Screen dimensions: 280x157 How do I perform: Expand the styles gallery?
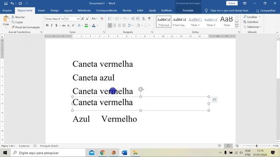pos(237,26)
